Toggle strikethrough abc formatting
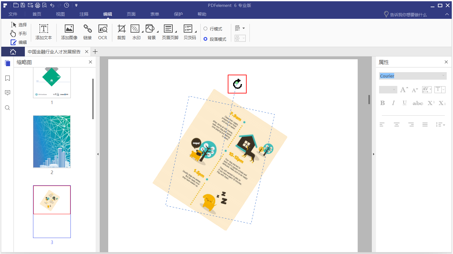The height and width of the screenshot is (254, 453). point(418,103)
